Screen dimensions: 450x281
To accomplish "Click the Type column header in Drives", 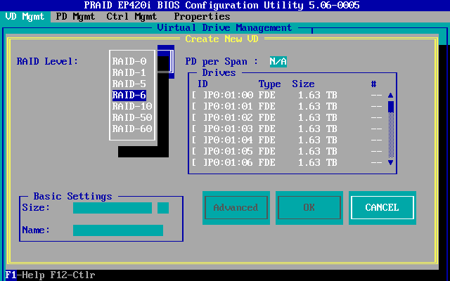I will coord(269,84).
